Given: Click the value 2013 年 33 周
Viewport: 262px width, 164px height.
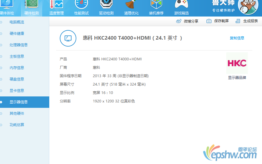Looking at the screenshot, I should point(105,76).
